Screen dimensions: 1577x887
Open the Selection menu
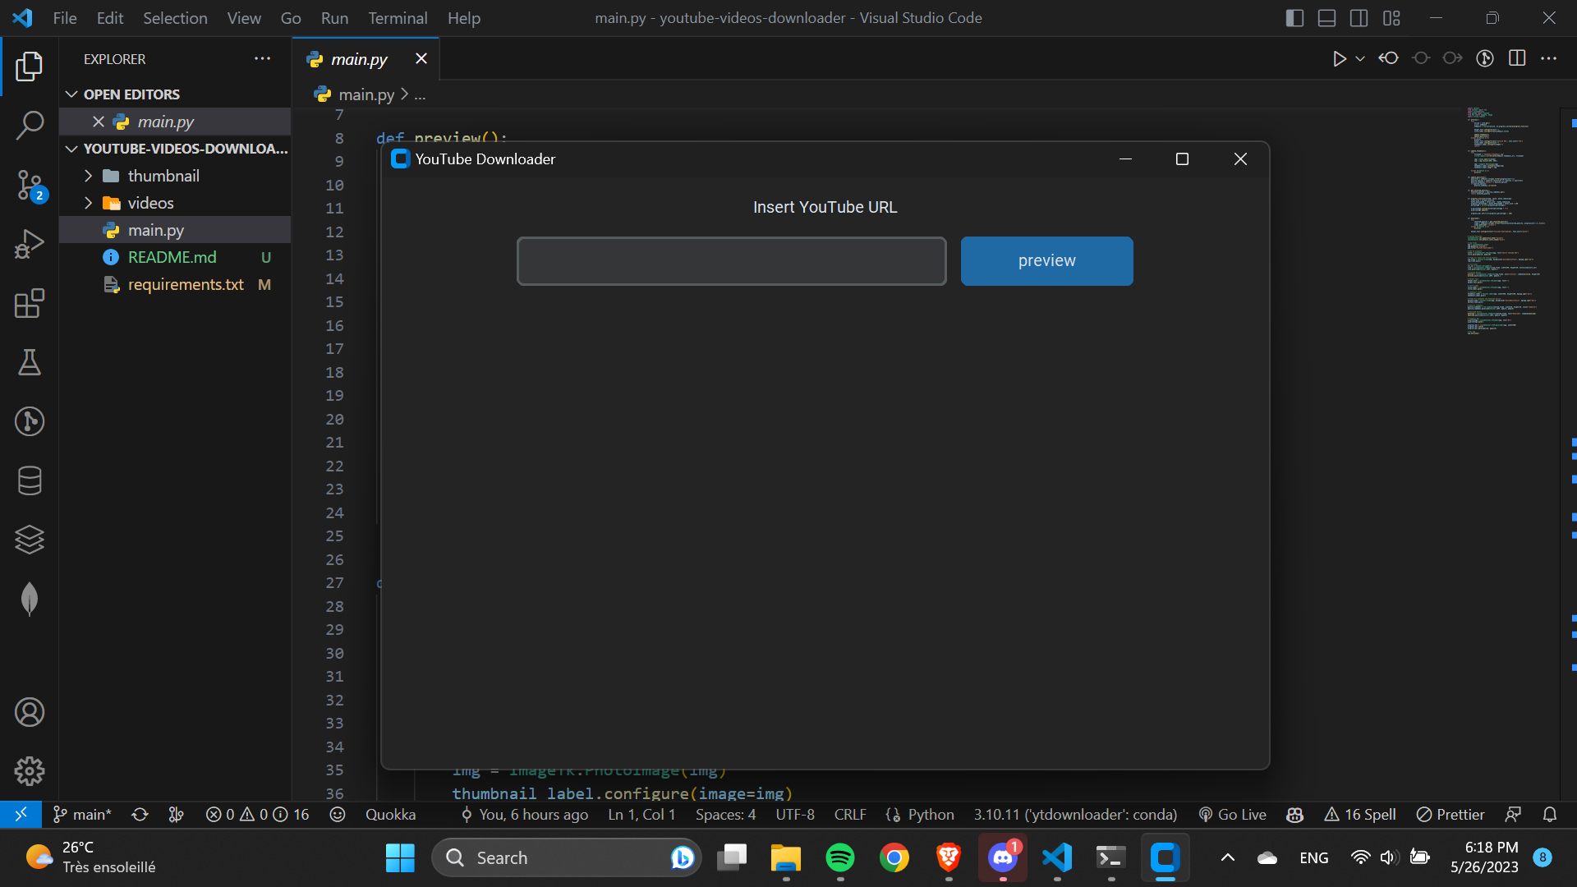[175, 18]
